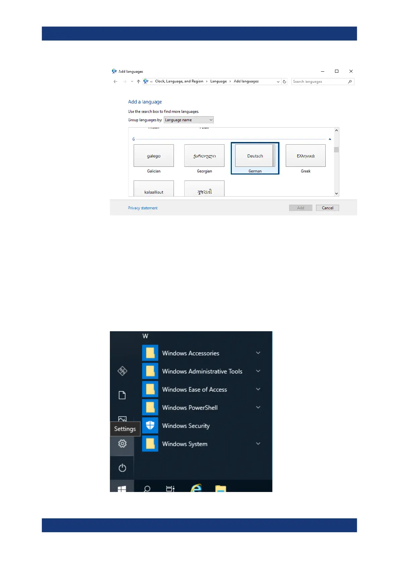Image resolution: width=399 pixels, height=564 pixels.
Task: Click the Settings gear icon in Start menu
Action: 122,444
